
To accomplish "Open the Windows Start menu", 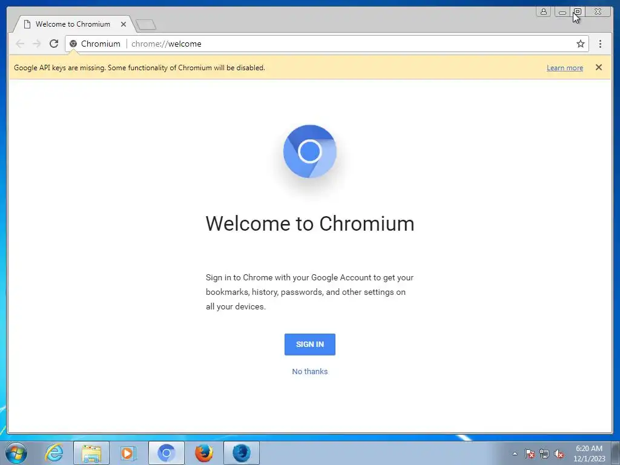I will [x=16, y=453].
